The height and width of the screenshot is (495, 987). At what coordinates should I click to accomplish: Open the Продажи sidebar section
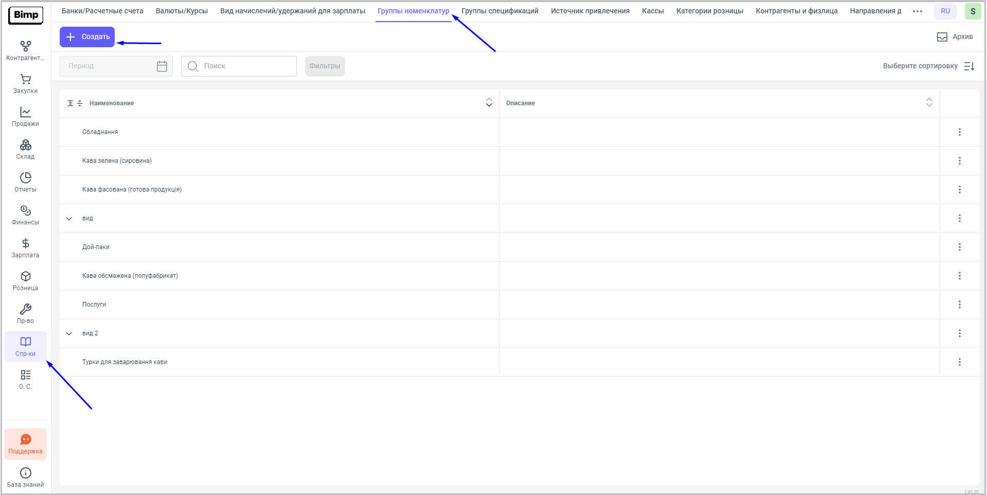coord(25,117)
